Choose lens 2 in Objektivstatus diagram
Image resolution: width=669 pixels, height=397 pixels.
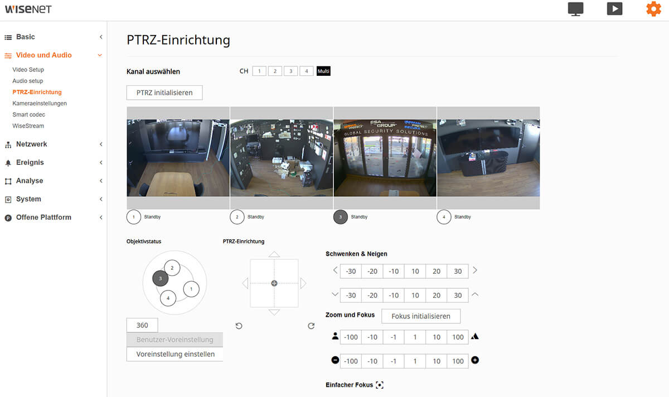(x=172, y=268)
